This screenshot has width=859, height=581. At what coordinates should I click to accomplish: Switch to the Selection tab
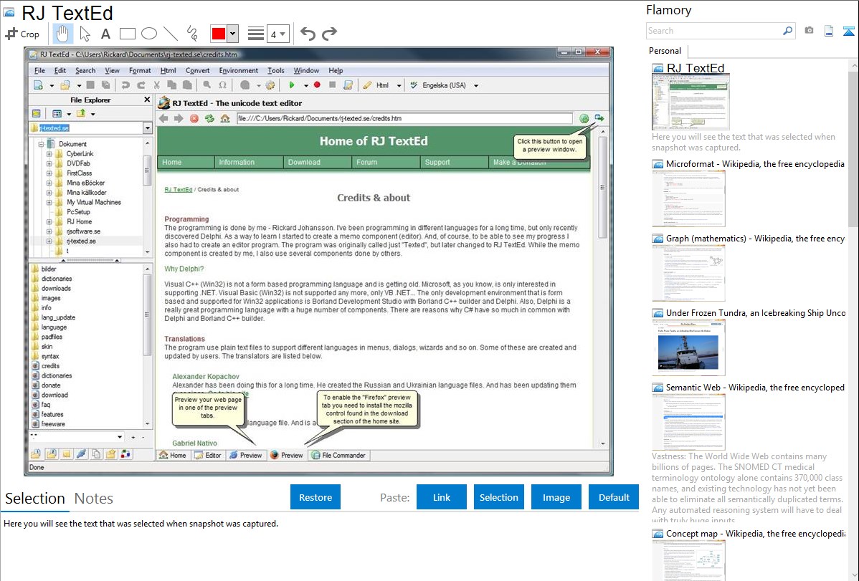pos(35,499)
